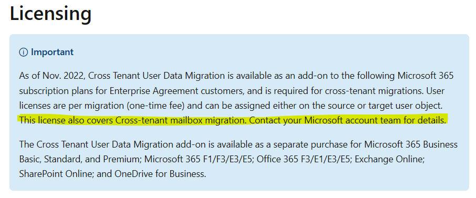Click the info icon beside Important
The width and height of the screenshot is (476, 198).
click(x=23, y=52)
